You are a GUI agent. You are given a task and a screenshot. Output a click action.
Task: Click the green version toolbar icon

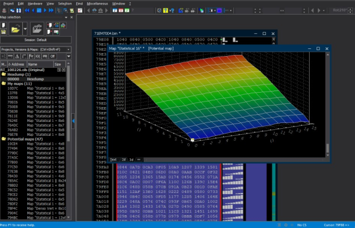(127, 10)
